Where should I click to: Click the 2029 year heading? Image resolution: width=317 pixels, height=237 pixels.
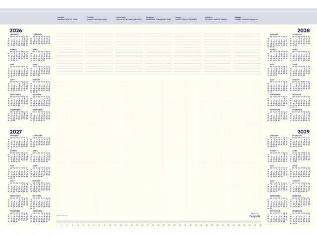pyautogui.click(x=304, y=131)
